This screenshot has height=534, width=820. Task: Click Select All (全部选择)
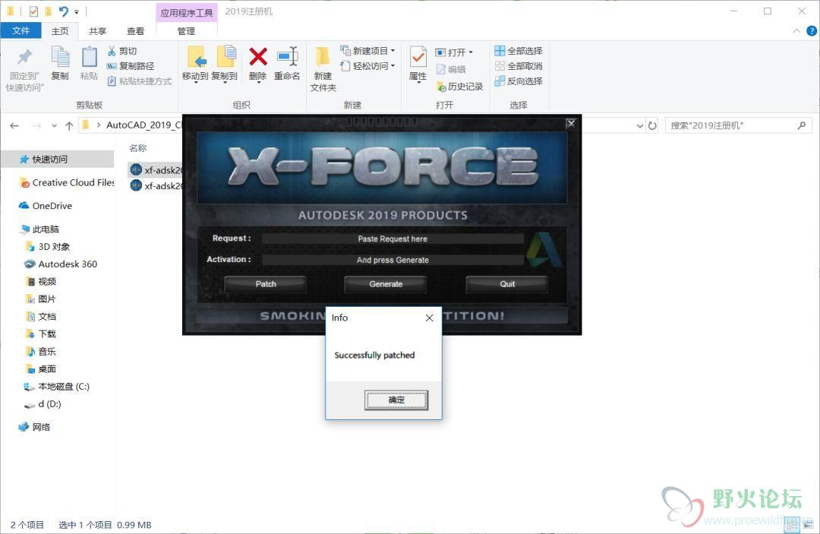(519, 51)
